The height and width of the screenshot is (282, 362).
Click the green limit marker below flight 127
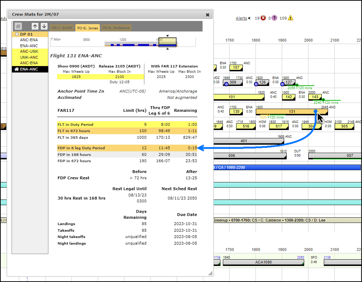(x=297, y=85)
